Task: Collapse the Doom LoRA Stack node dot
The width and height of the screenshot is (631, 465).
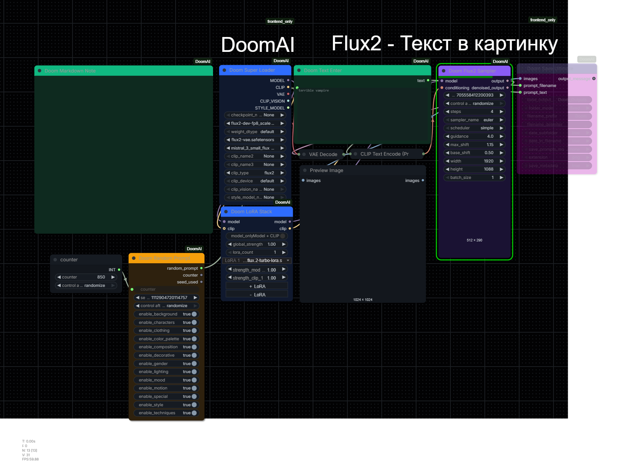Action: (x=226, y=212)
